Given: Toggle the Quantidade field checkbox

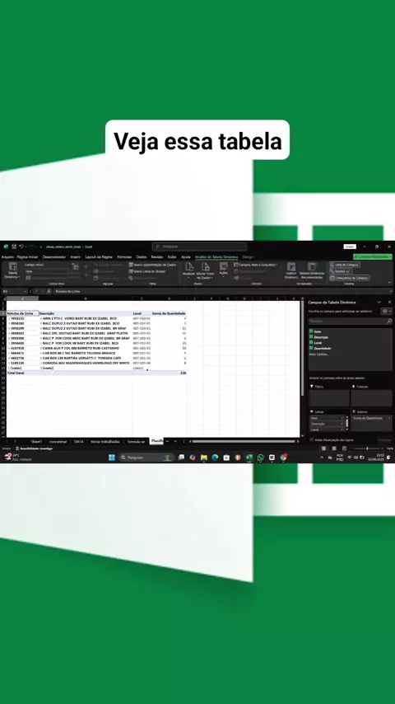Looking at the screenshot, I should click(x=311, y=348).
